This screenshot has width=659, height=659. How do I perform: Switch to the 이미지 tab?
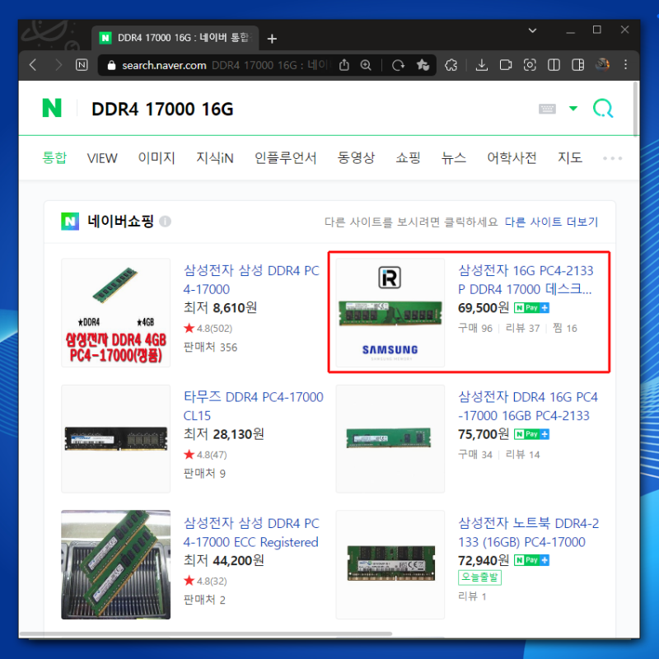pyautogui.click(x=157, y=157)
